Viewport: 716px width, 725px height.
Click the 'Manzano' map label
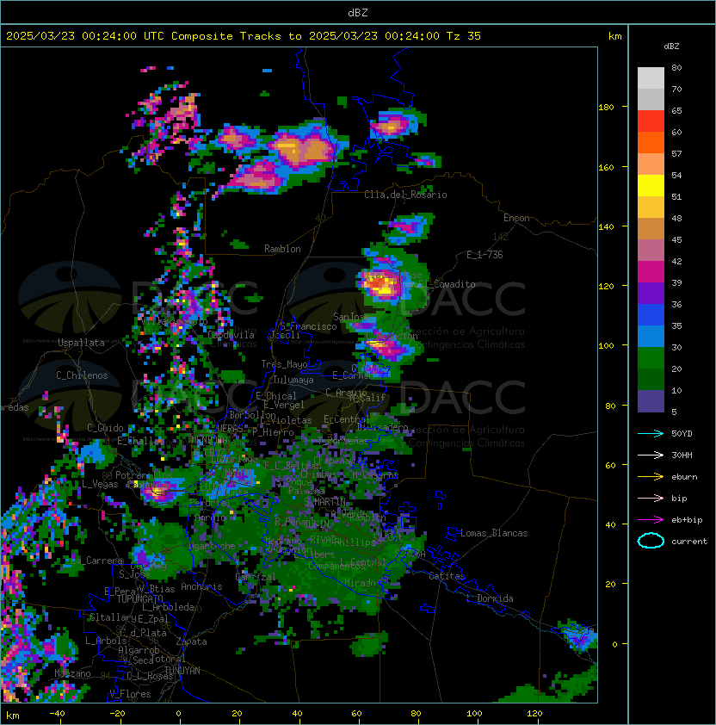(72, 673)
